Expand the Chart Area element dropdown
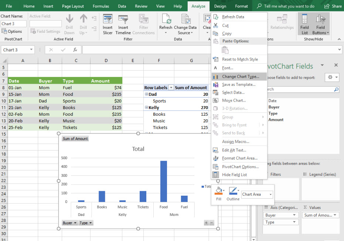 (271, 195)
